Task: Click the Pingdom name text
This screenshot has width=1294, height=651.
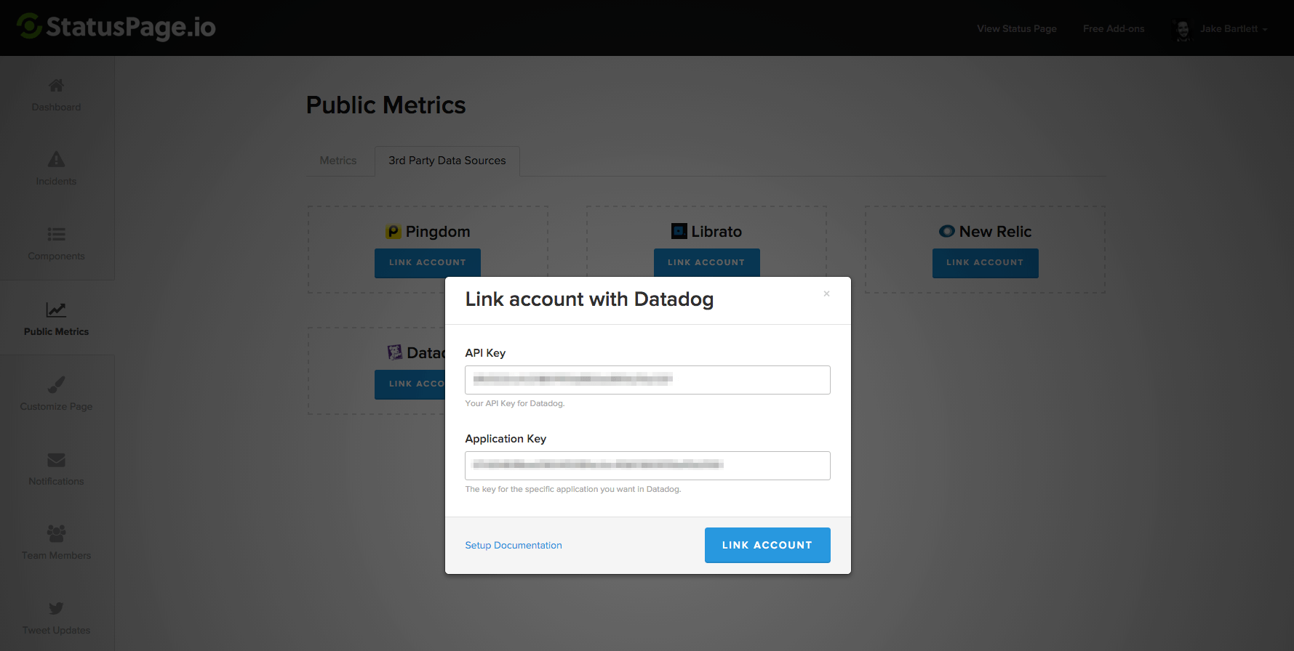Action: coord(438,232)
